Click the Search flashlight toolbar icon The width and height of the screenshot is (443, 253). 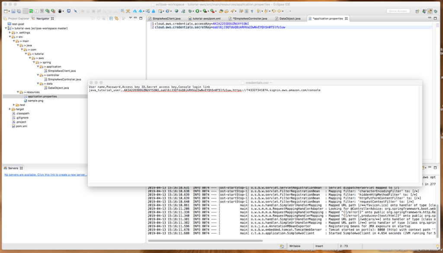point(232,11)
